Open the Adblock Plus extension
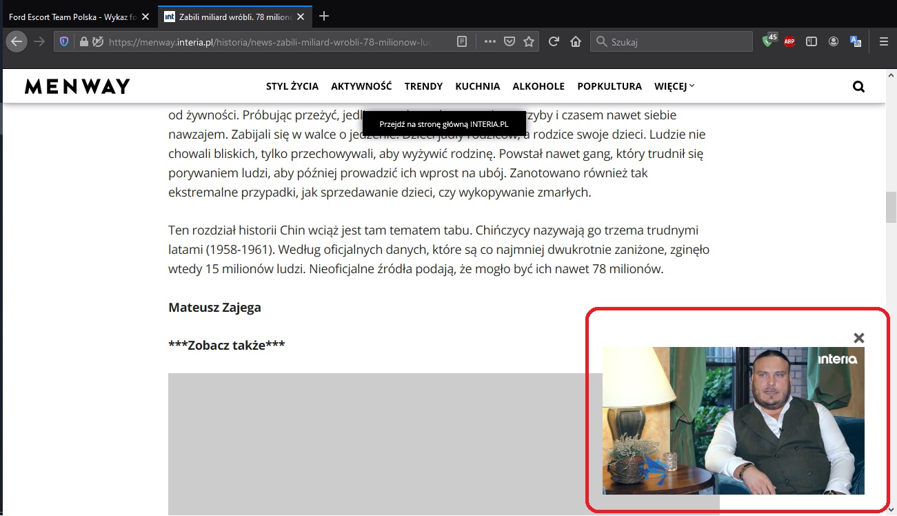Viewport: 897px width, 516px height. click(x=789, y=41)
